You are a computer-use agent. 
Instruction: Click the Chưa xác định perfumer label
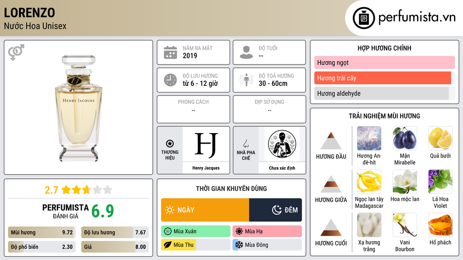point(282,168)
